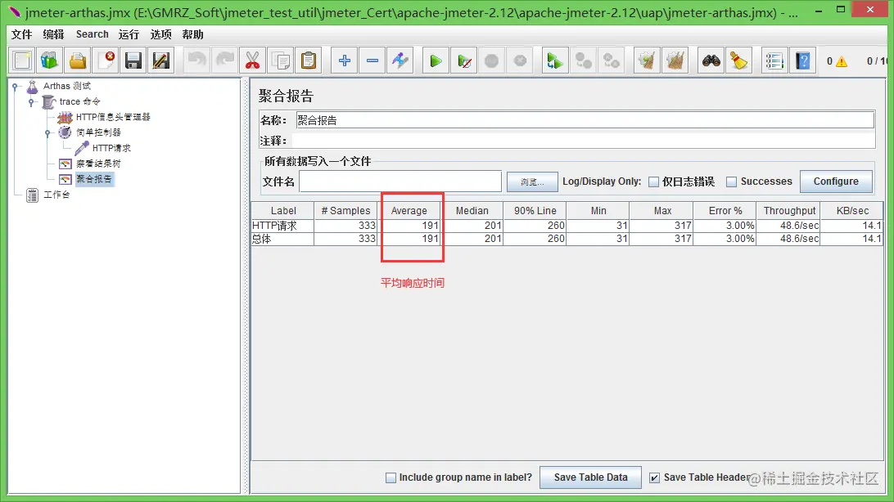
Task: Click the 注释 comment input field
Action: coord(583,140)
